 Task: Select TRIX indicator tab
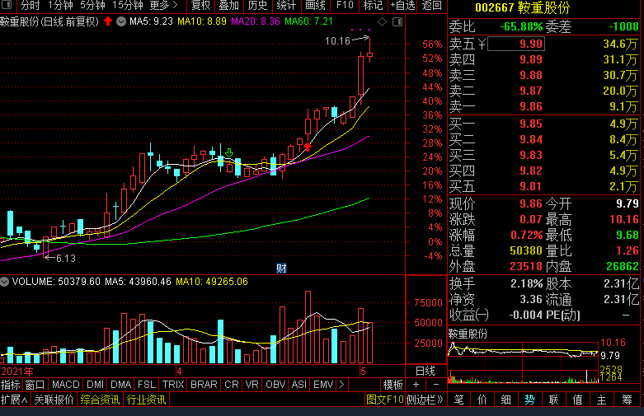(173, 385)
